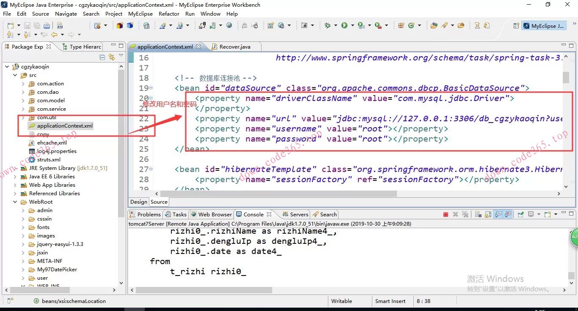Switch to the Recover.java editor tab
This screenshot has width=578, height=311.
[234, 47]
